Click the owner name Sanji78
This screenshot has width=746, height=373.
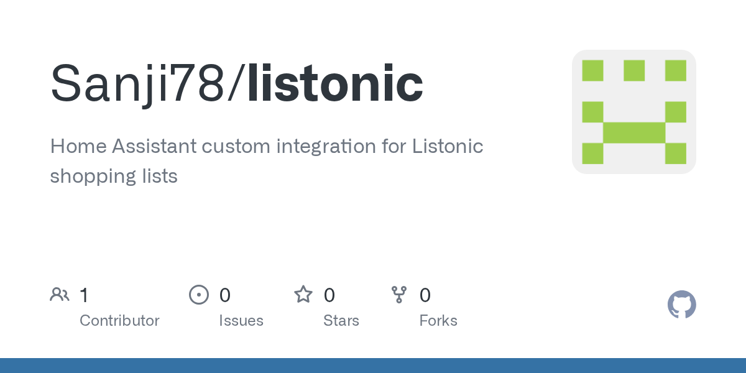138,84
